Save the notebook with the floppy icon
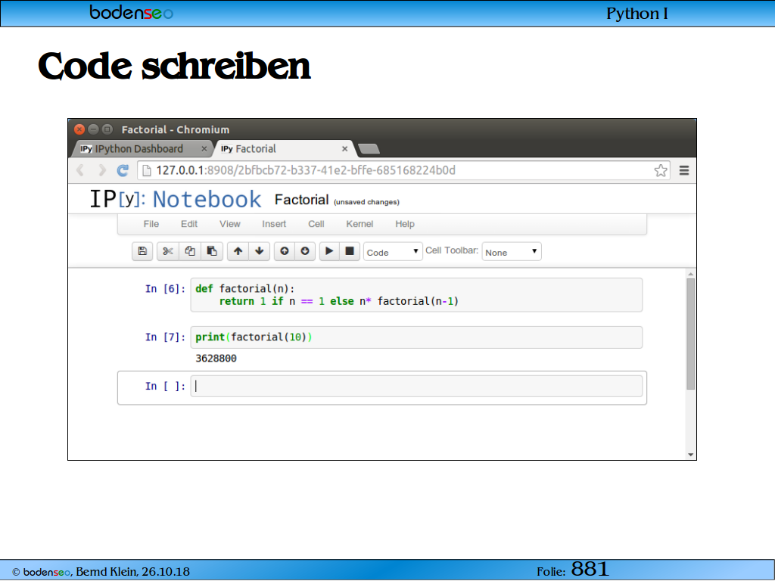 (x=142, y=251)
